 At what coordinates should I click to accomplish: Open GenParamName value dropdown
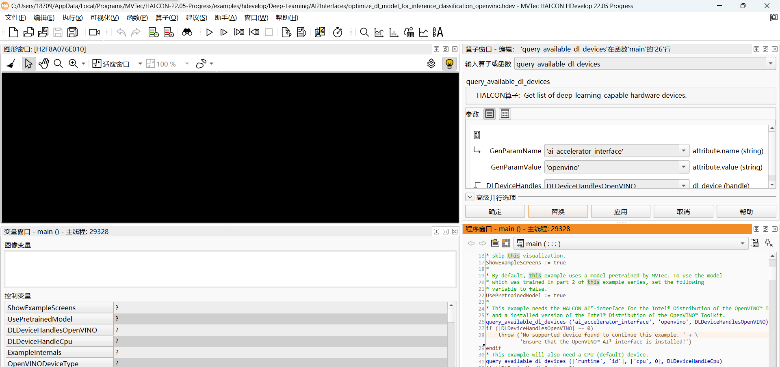click(x=684, y=151)
